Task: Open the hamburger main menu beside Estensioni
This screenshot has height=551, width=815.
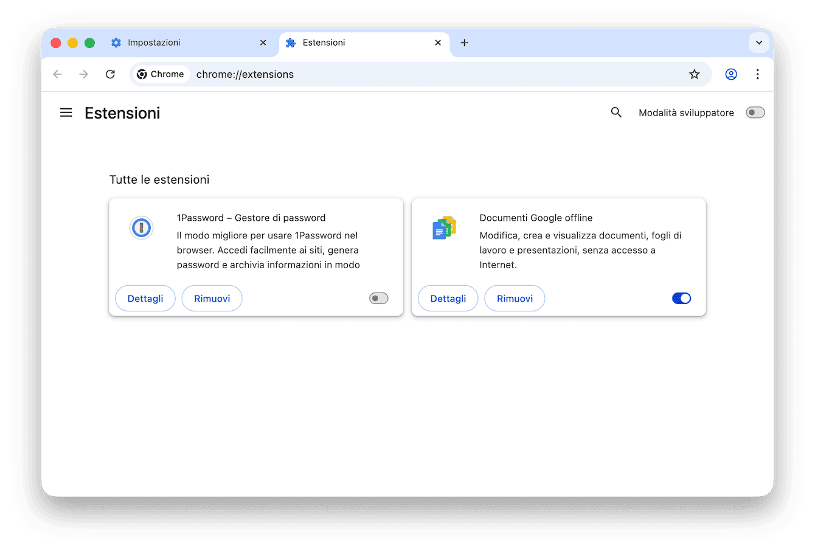Action: pyautogui.click(x=66, y=113)
